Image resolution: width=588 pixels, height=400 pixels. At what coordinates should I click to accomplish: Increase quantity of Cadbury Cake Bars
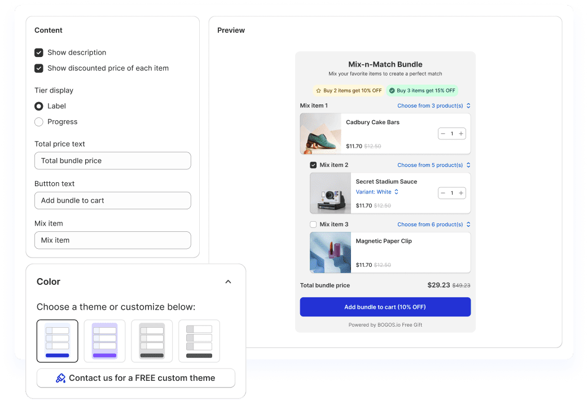pyautogui.click(x=461, y=134)
